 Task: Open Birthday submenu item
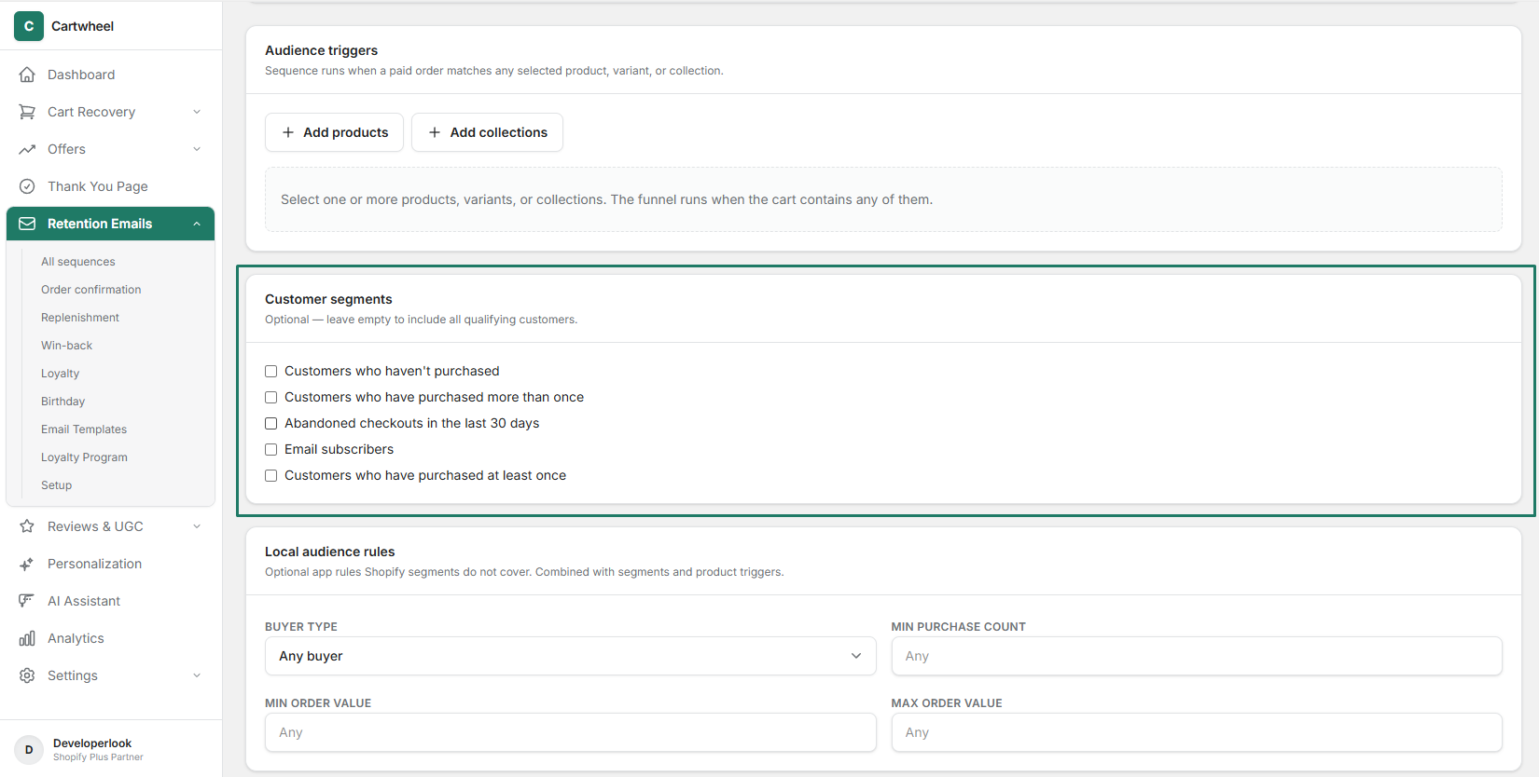click(x=62, y=402)
